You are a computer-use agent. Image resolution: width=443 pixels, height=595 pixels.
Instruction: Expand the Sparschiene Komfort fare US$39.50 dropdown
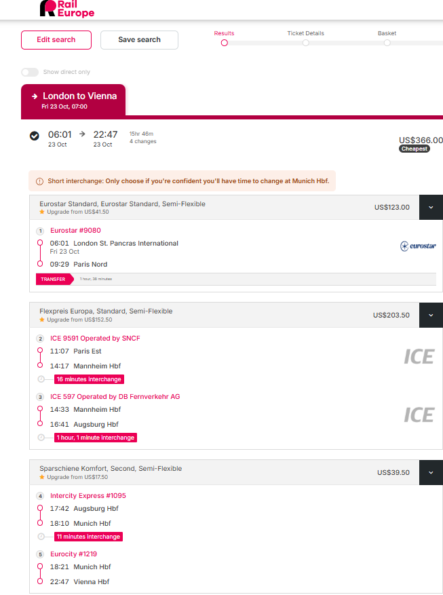pos(431,472)
